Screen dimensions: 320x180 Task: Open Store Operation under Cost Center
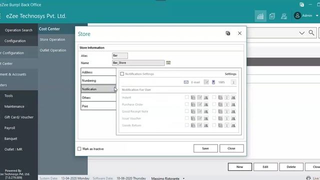tap(52, 39)
